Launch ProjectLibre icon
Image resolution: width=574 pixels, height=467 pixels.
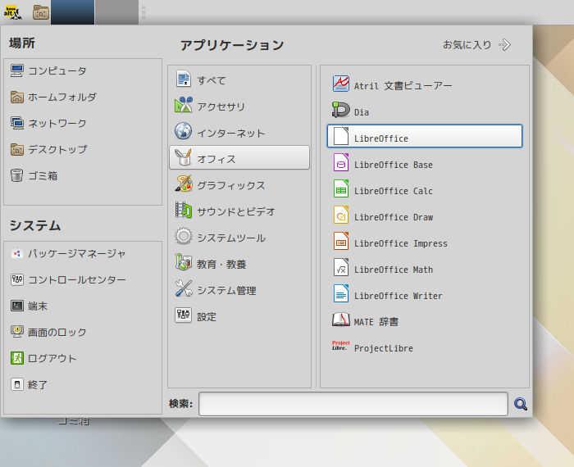tap(341, 346)
